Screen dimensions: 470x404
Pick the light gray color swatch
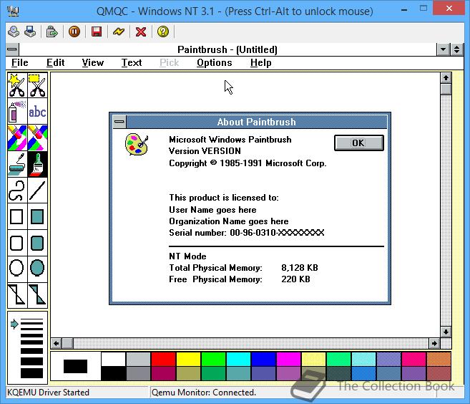(138, 360)
